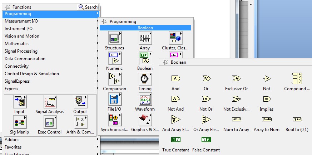Expand the Measurement I/O category

pyautogui.click(x=51, y=21)
